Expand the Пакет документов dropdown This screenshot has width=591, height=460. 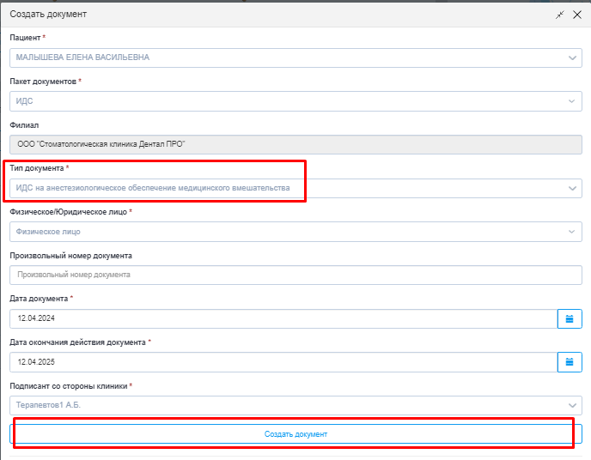pyautogui.click(x=295, y=101)
